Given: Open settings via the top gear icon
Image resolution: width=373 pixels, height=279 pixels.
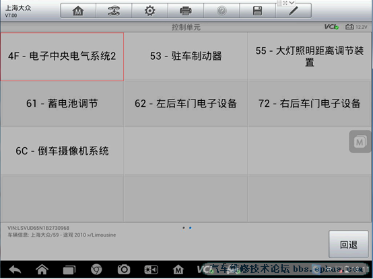Looking at the screenshot, I should coord(150,11).
